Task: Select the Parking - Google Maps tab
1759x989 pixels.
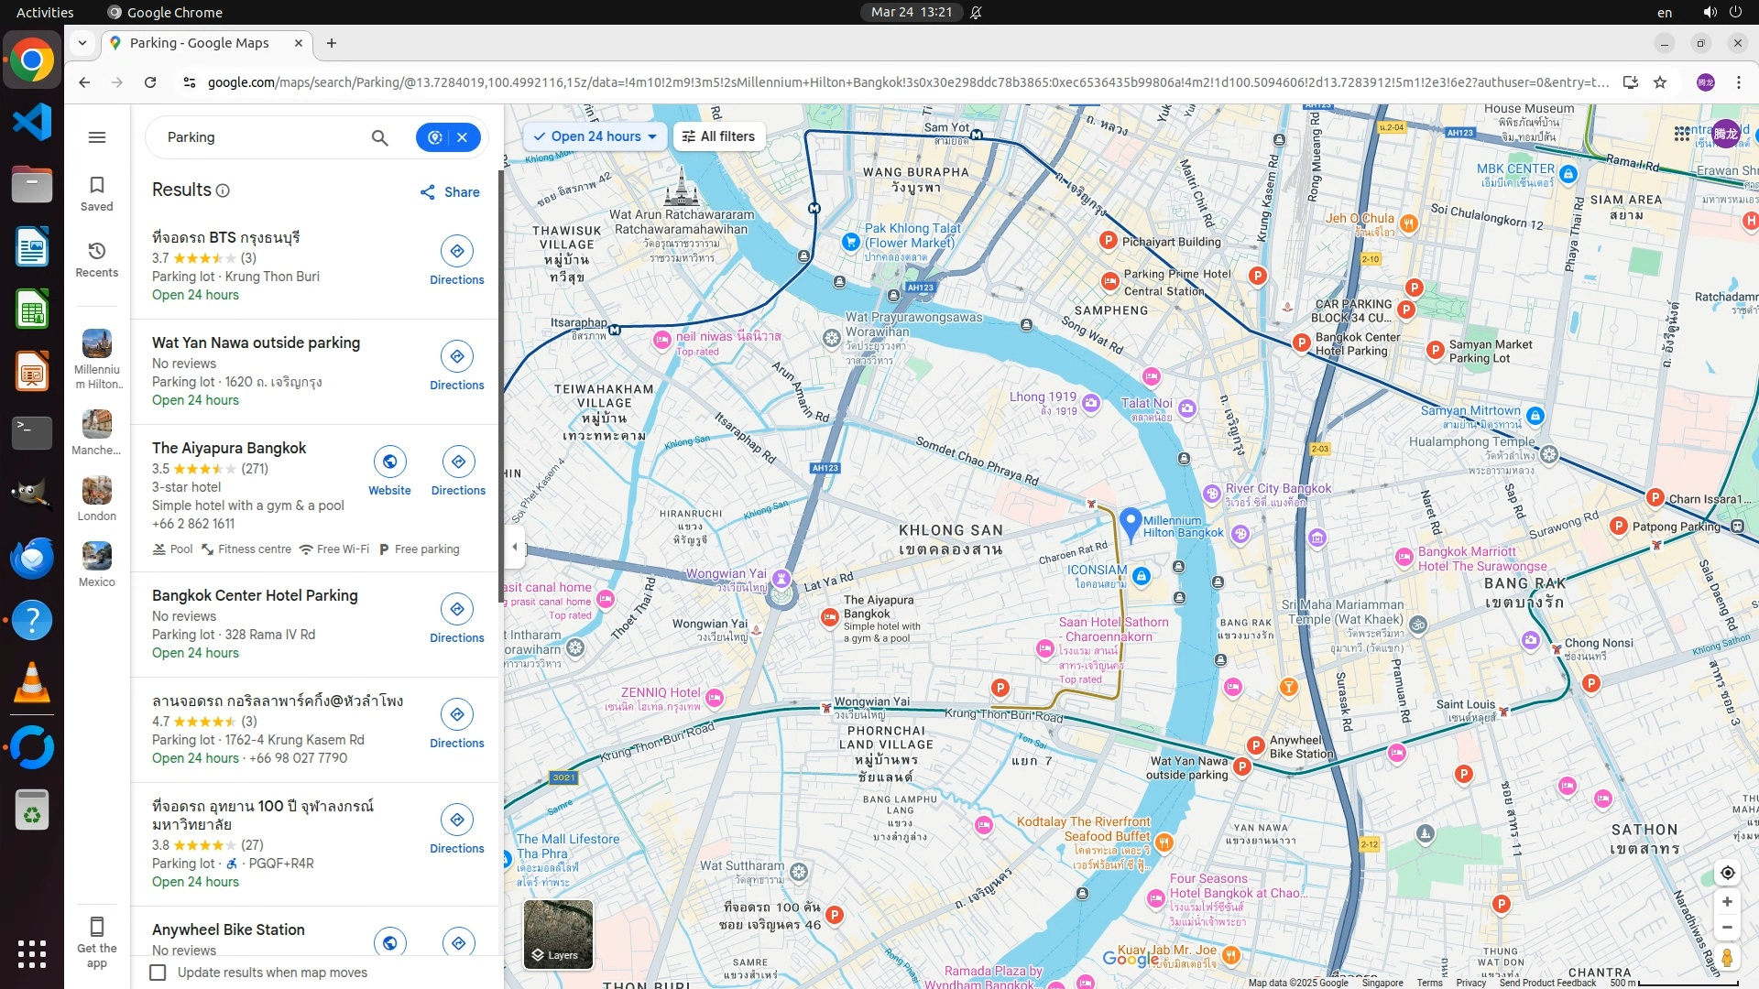Action: [x=200, y=43]
